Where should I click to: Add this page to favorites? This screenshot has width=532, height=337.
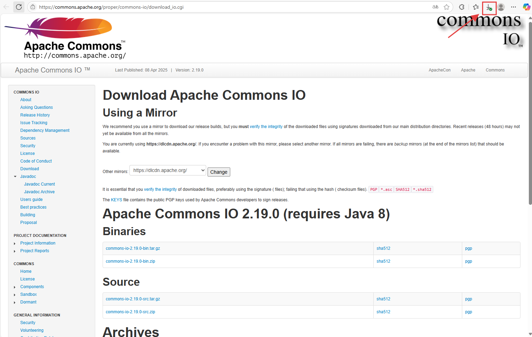click(x=447, y=7)
